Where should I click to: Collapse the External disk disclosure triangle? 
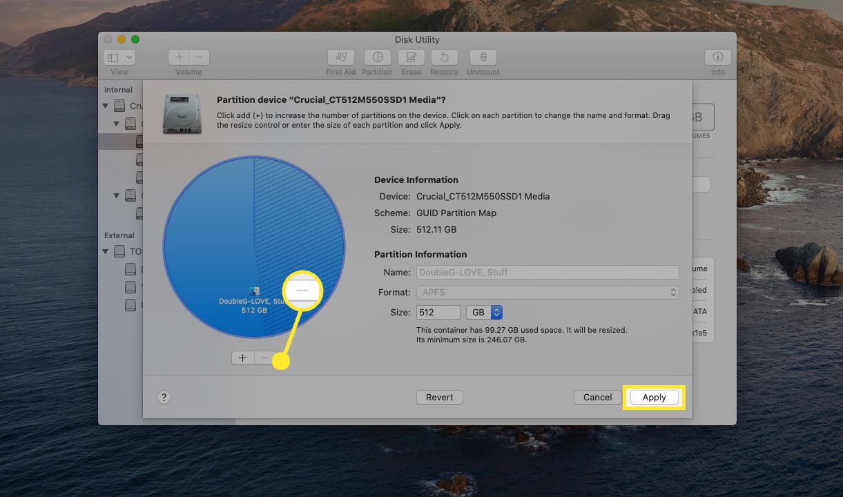(x=106, y=252)
